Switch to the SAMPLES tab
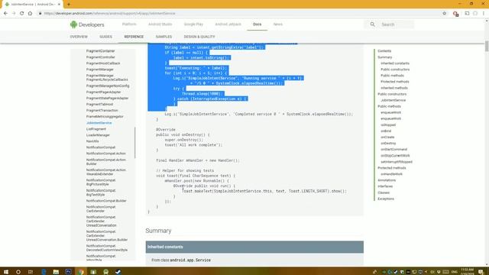The image size is (489, 275). coord(164,37)
